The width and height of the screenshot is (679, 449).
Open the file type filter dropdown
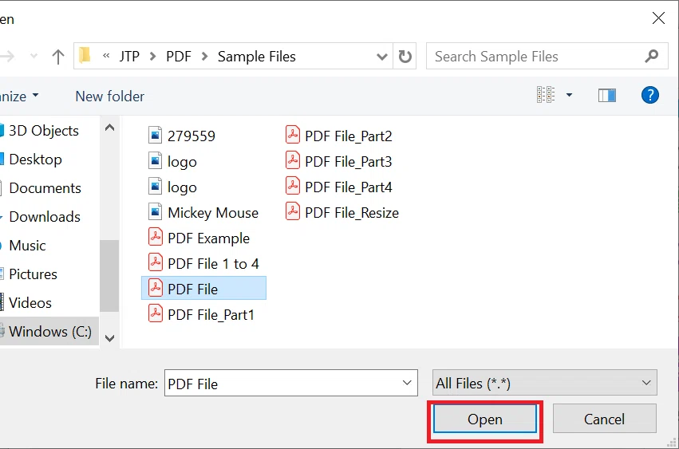click(544, 383)
